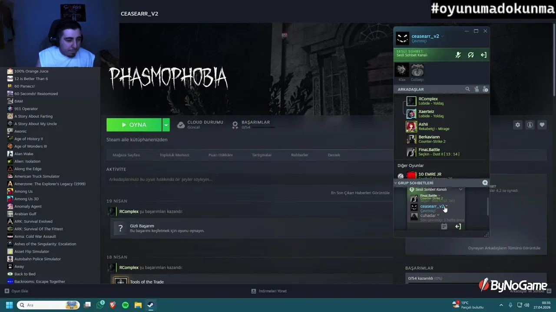The image size is (556, 312).
Task: Select Klax voice chat avatar
Action: [402, 70]
